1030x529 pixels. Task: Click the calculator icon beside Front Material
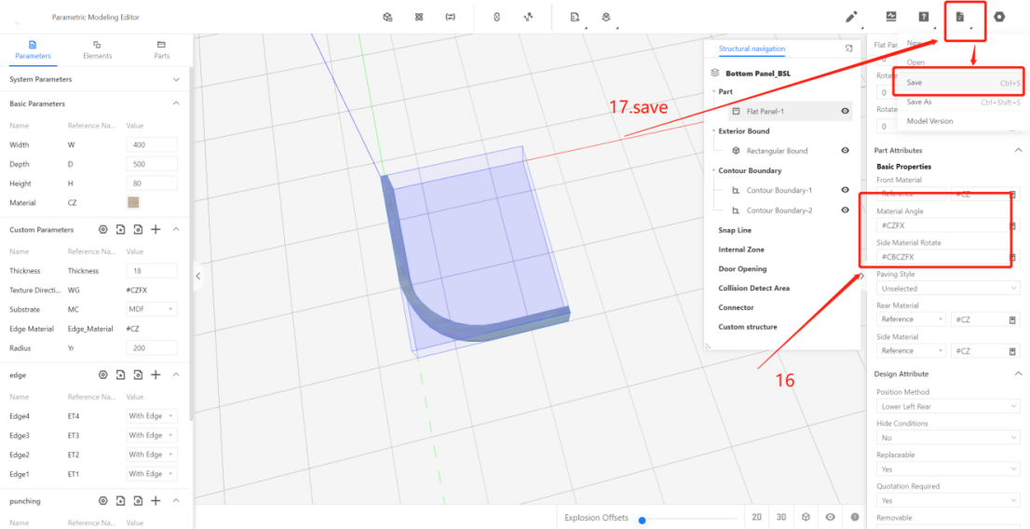[x=1012, y=194]
